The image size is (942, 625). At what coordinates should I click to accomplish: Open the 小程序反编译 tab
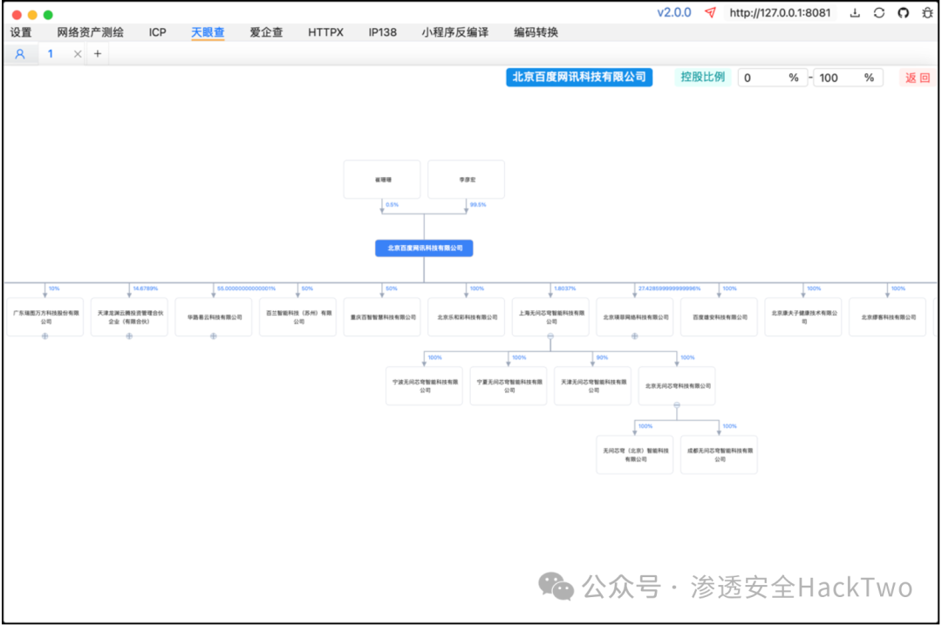coord(454,32)
